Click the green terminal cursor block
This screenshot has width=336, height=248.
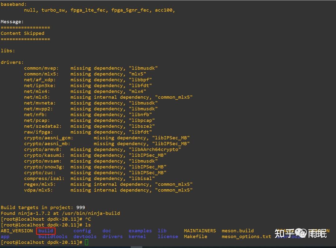tap(86, 242)
